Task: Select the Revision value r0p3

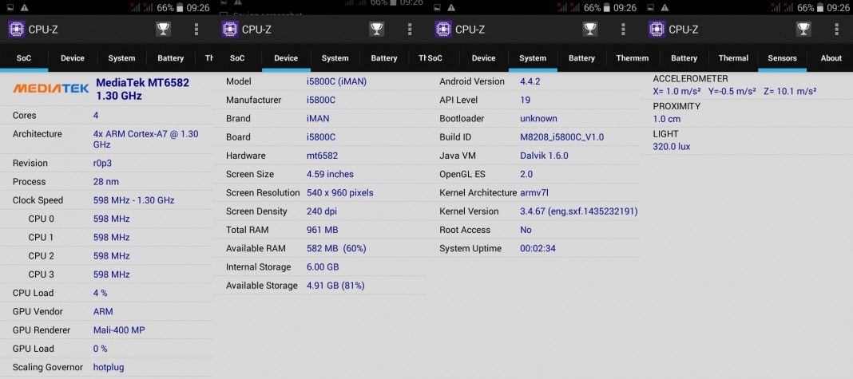Action: coord(102,163)
